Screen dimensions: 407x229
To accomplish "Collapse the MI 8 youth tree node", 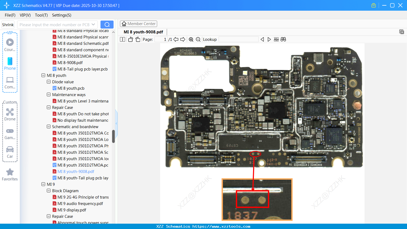I will click(43, 76).
